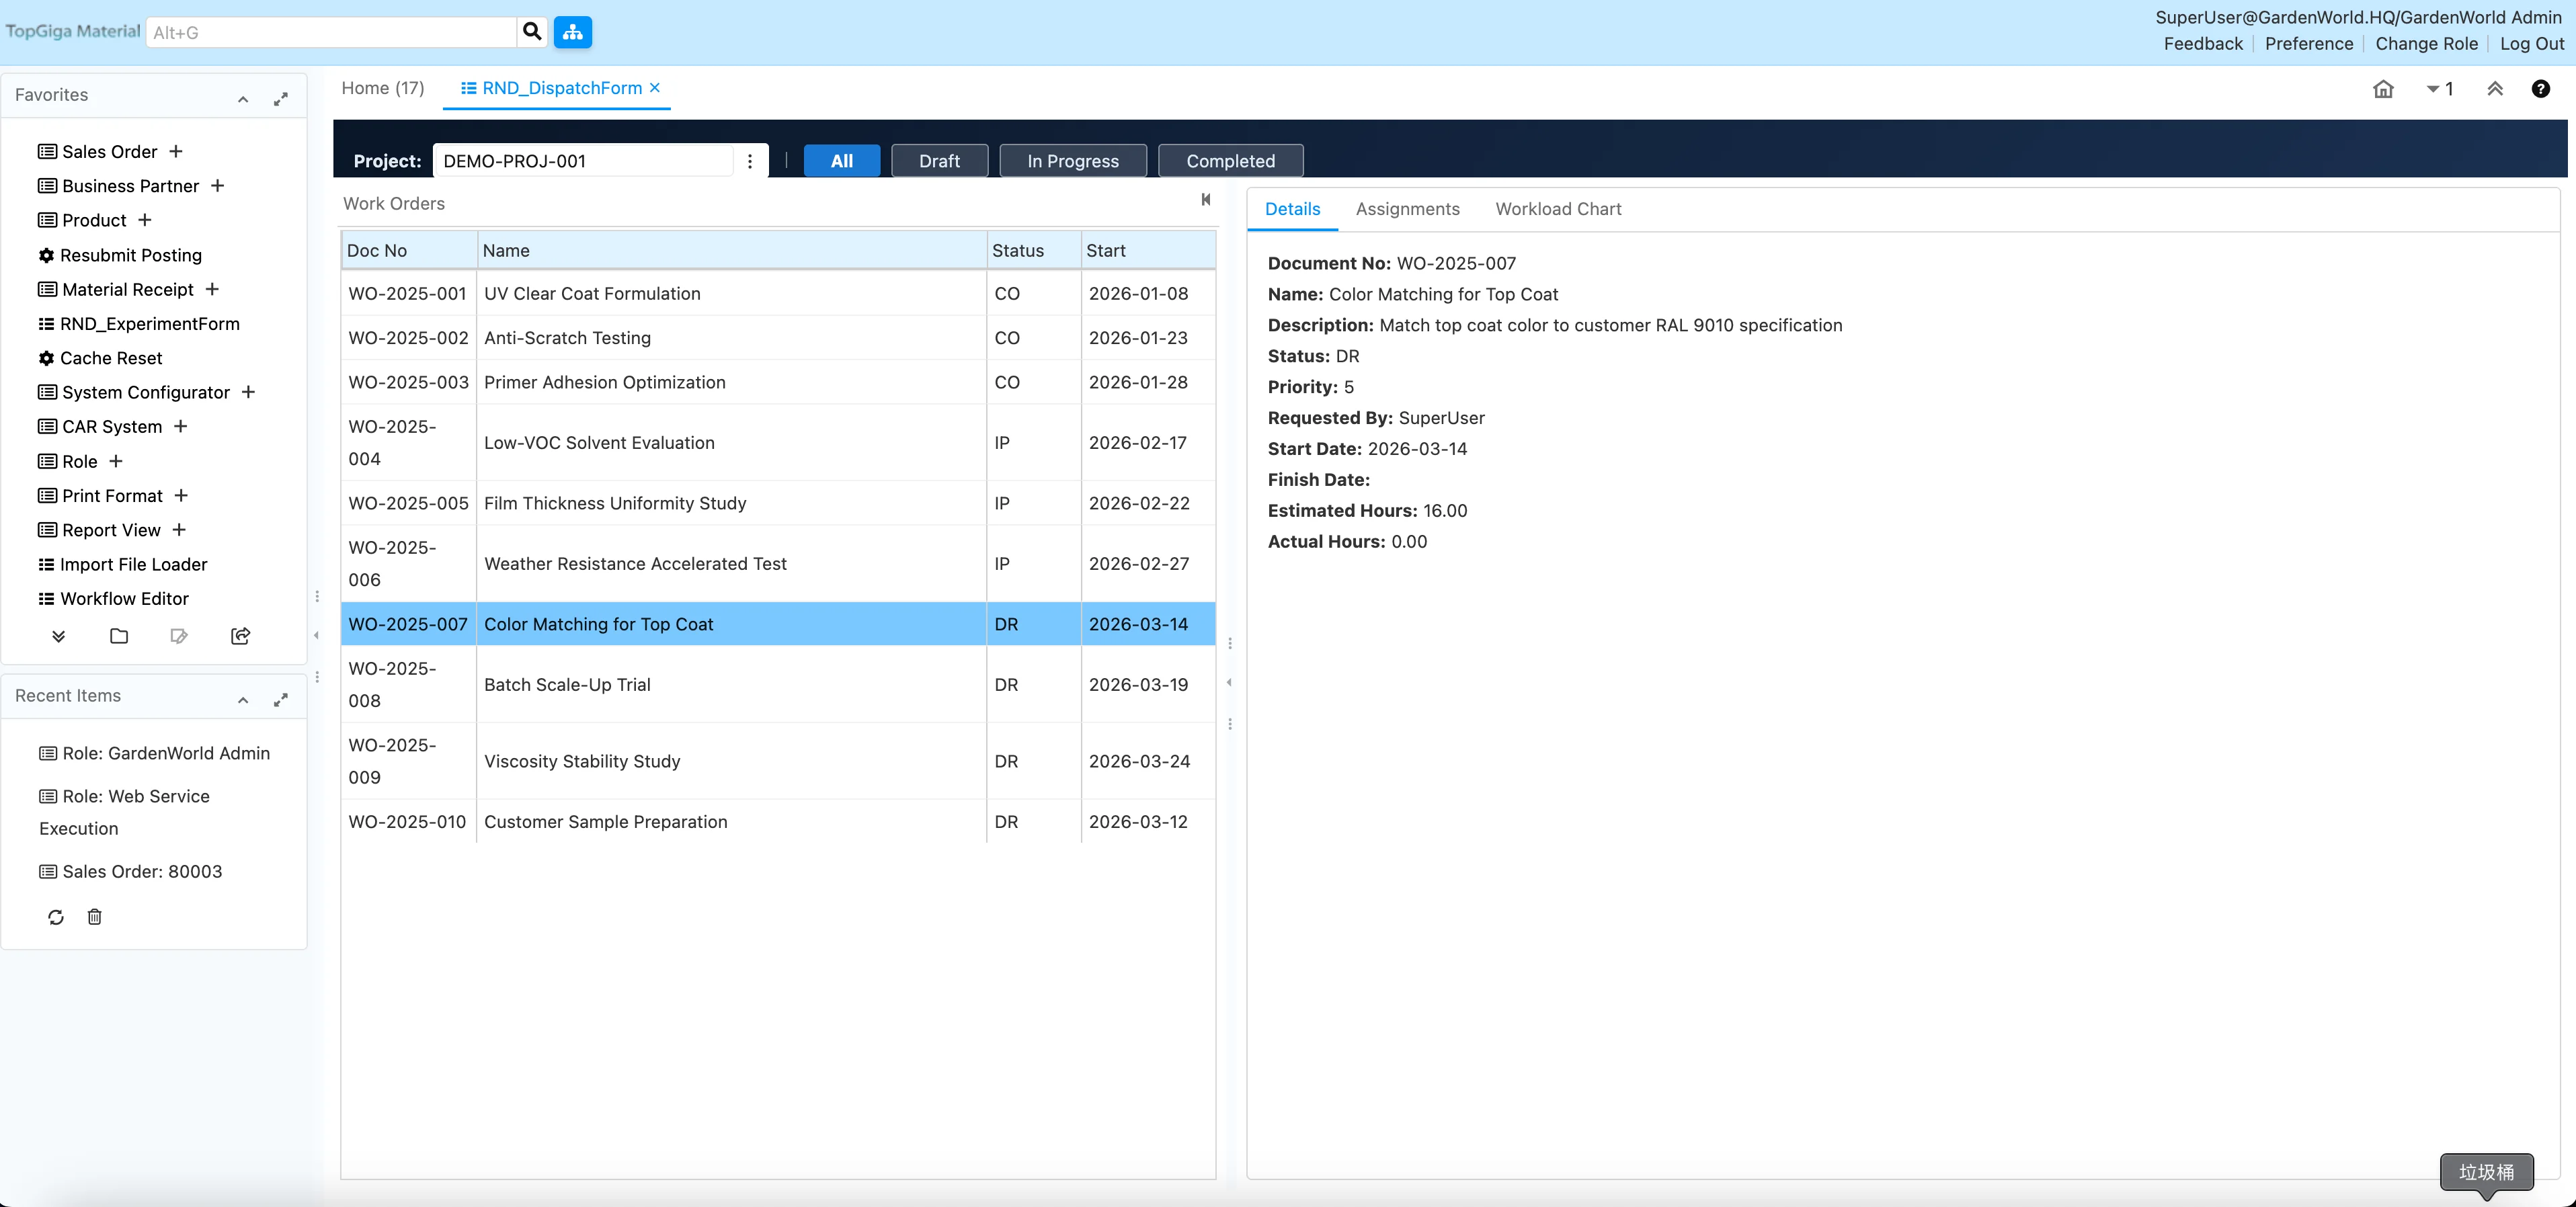This screenshot has width=2576, height=1207.
Task: Collapse the Work Orders panel
Action: tap(1206, 200)
